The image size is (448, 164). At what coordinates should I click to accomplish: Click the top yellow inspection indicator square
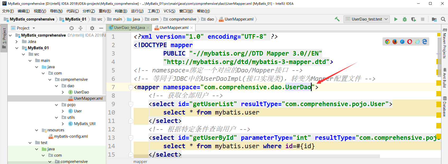[439, 34]
